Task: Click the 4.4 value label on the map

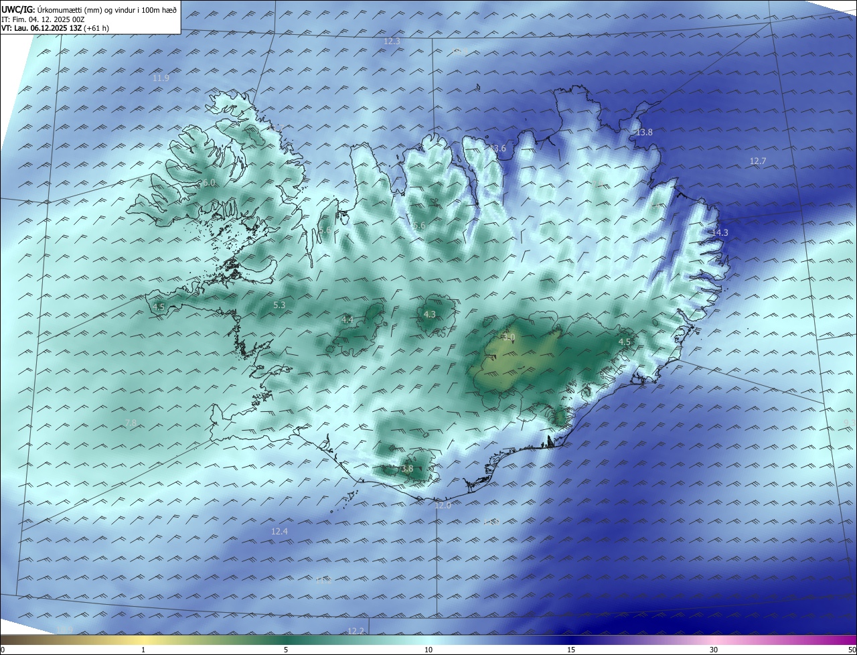Action: click(347, 320)
